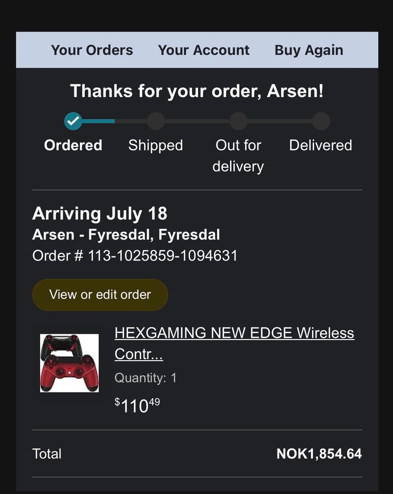Click the Ordered checkmark step icon
The height and width of the screenshot is (494, 393).
[x=73, y=121]
